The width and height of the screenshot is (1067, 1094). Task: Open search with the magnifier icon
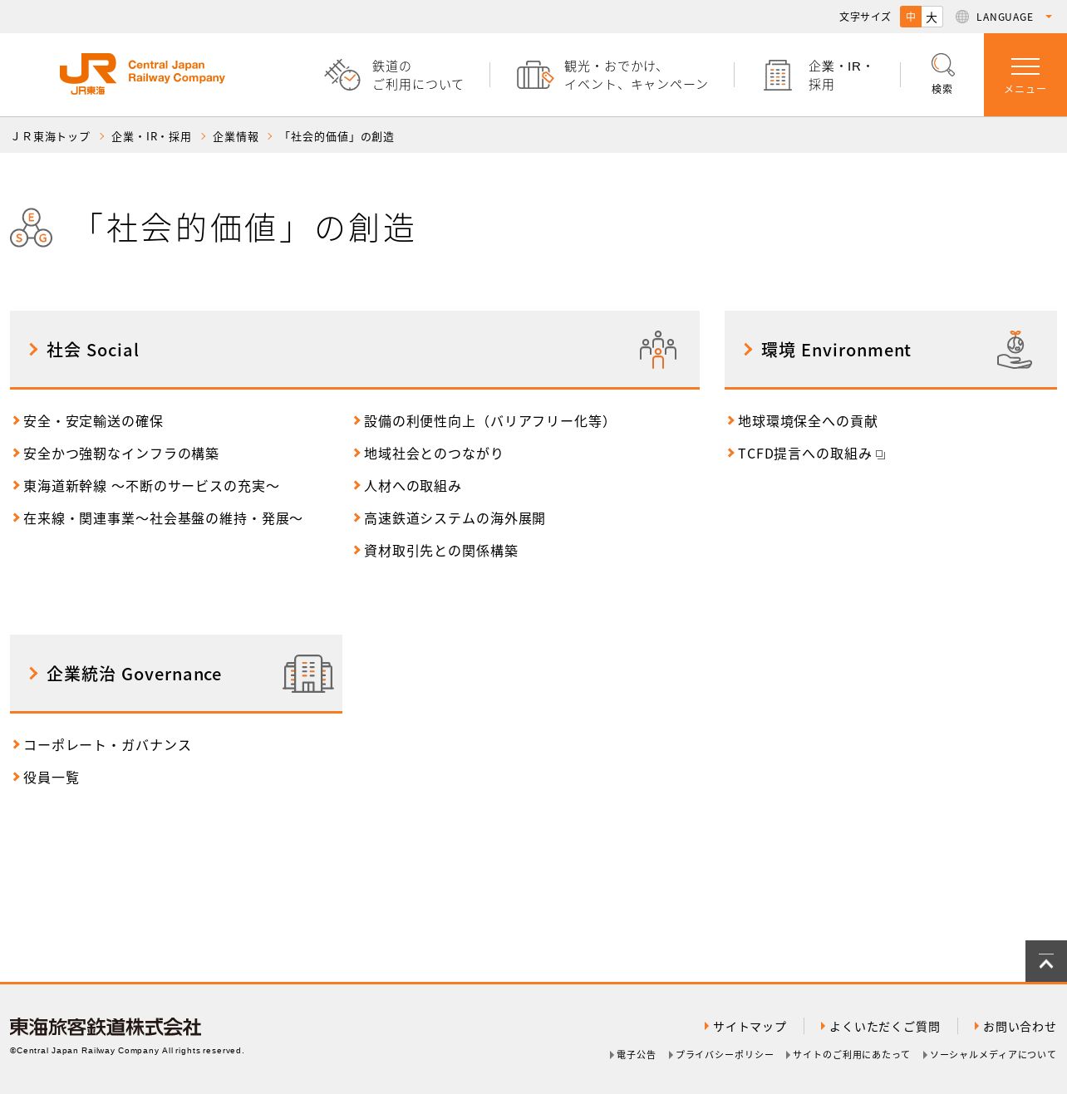[x=942, y=65]
